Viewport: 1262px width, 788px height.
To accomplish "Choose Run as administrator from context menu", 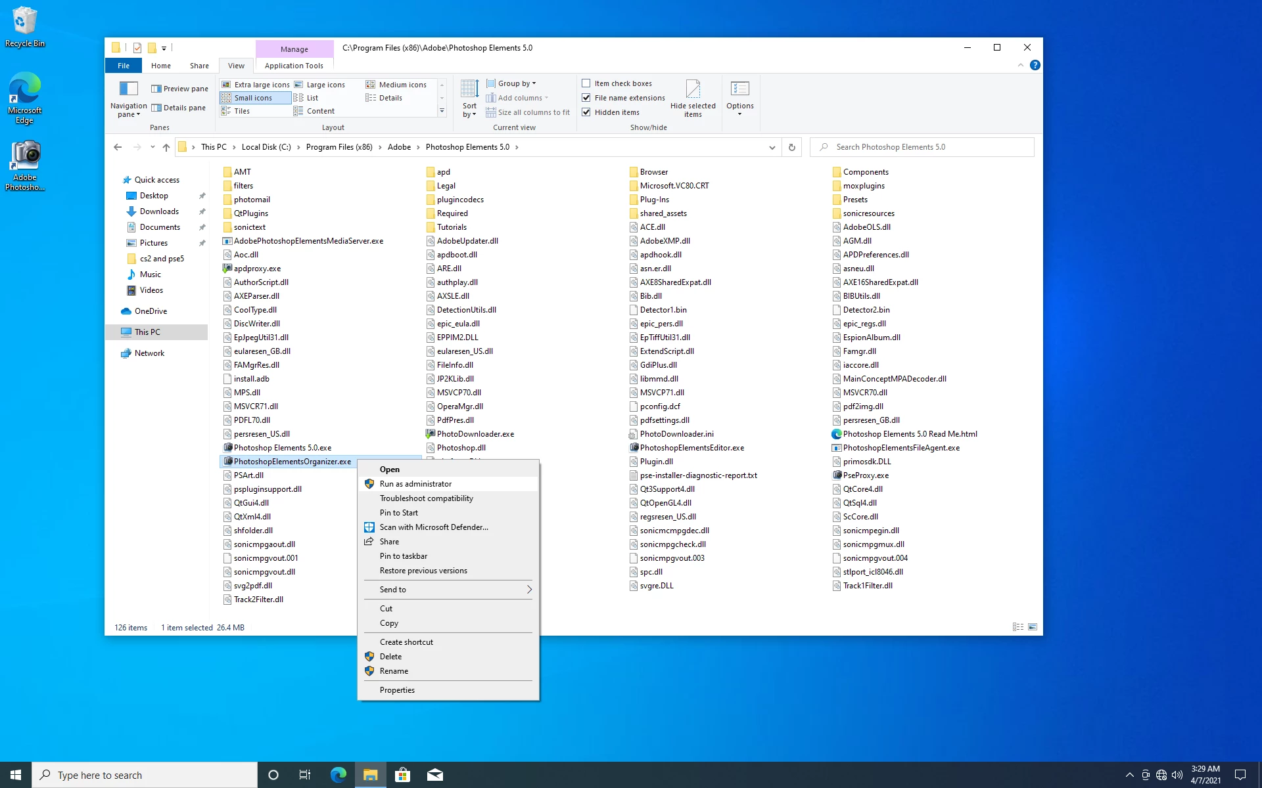I will (x=415, y=484).
